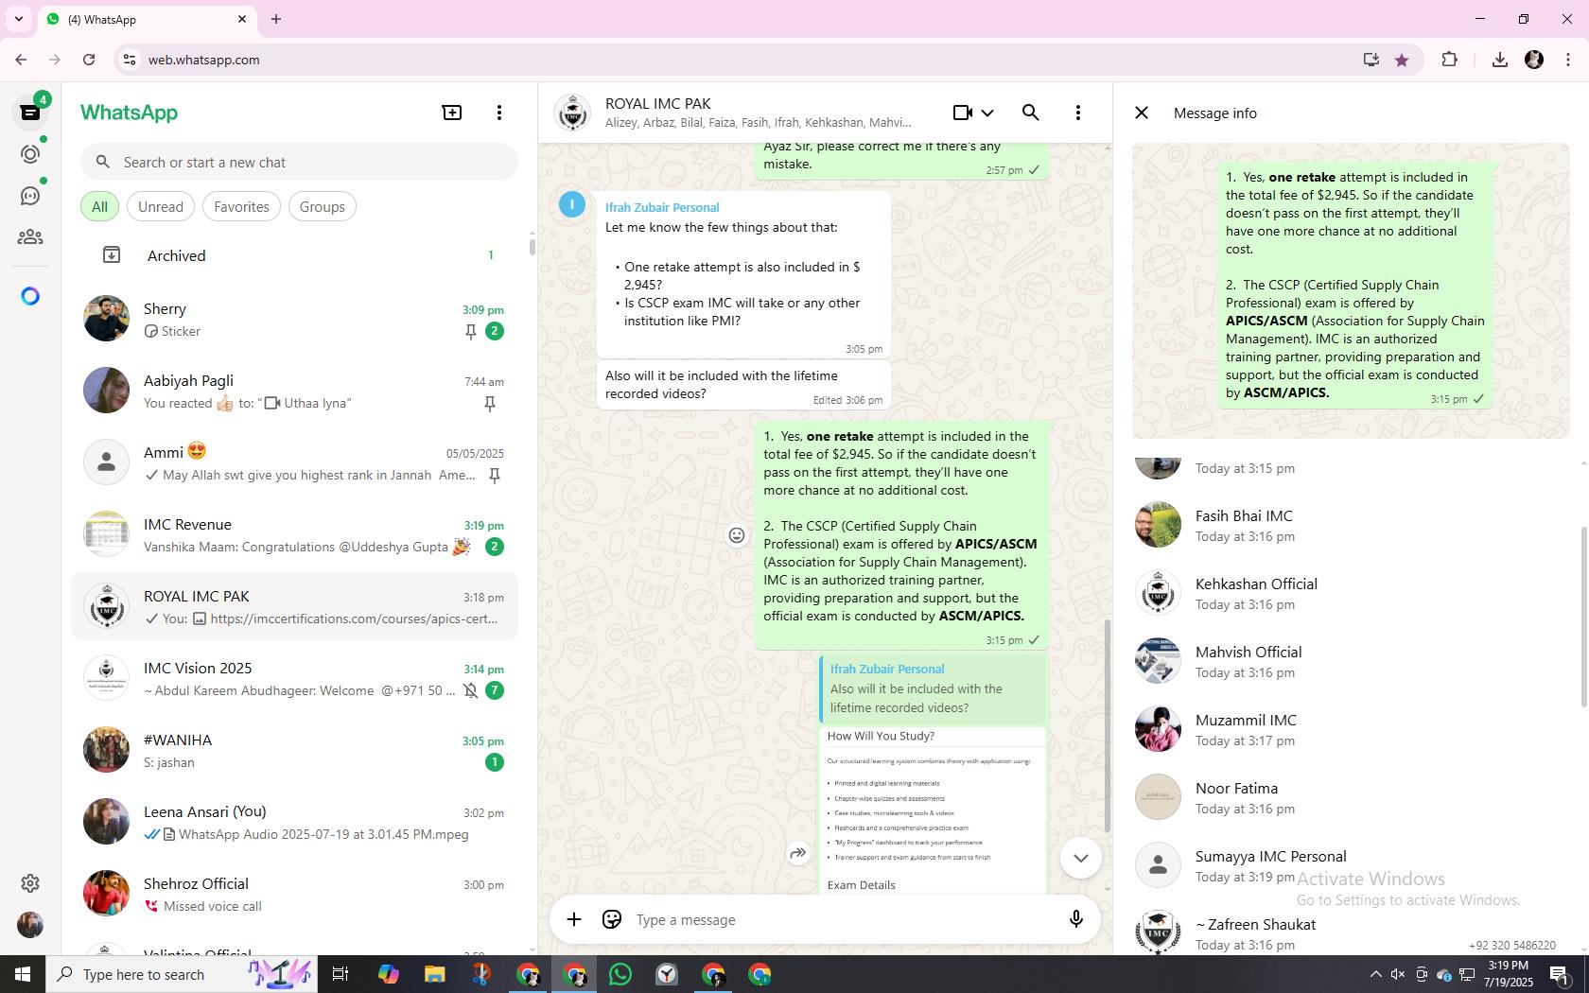
Task: Click Search or start a new chat box
Action: pos(299,163)
